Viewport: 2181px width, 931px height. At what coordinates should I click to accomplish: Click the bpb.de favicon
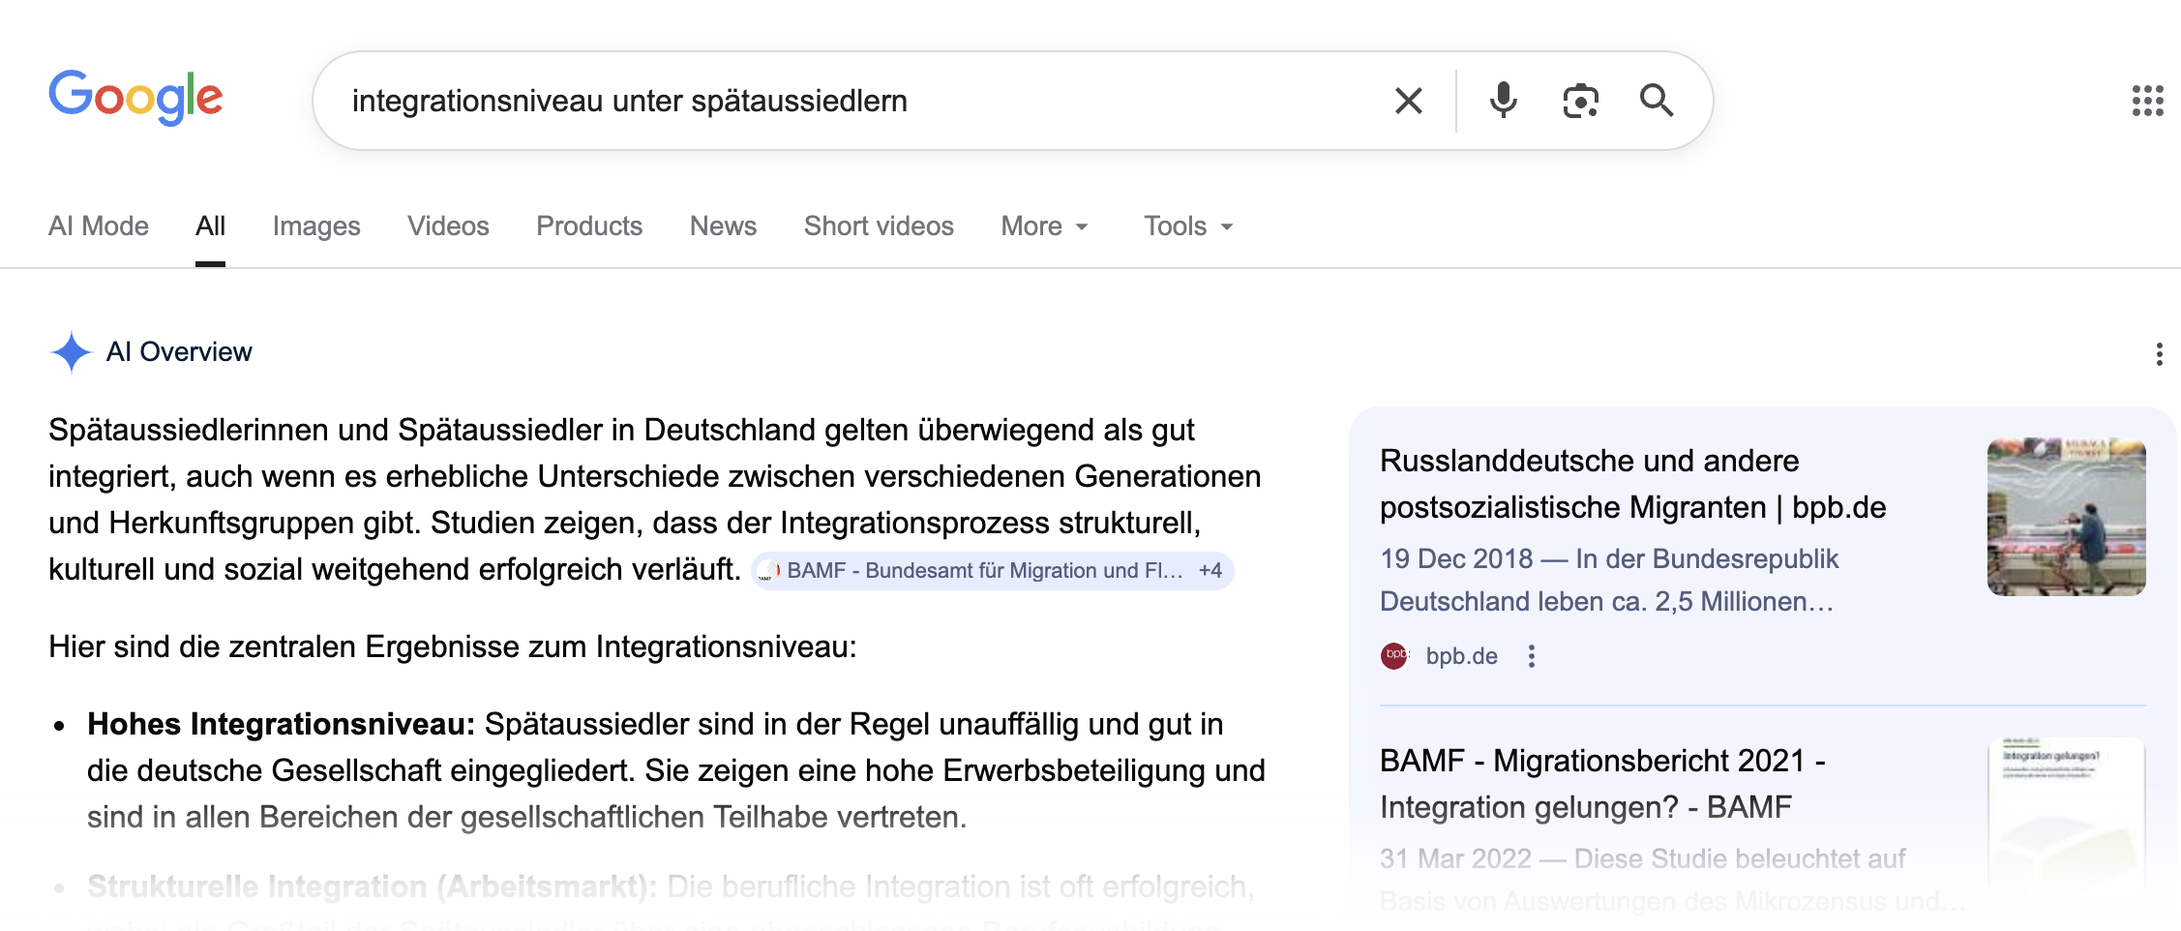[x=1394, y=656]
